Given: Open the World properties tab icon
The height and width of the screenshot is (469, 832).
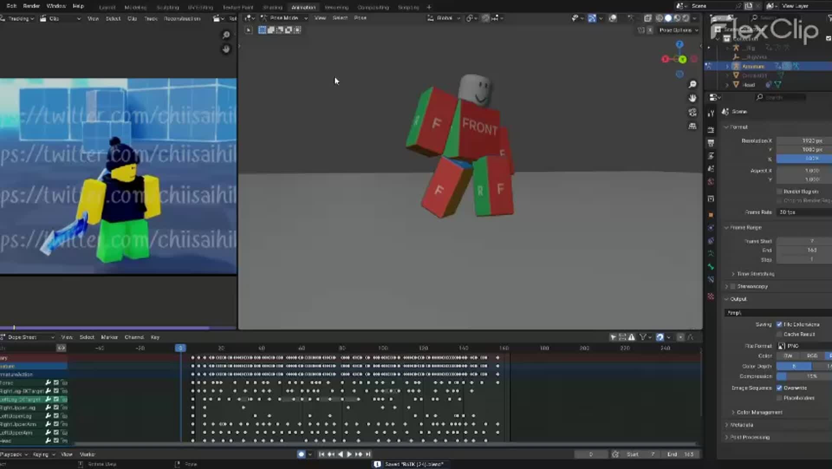Looking at the screenshot, I should point(711,182).
